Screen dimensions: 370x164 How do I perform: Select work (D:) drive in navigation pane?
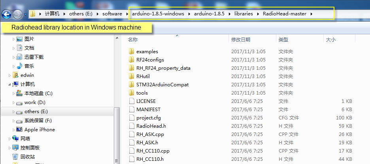(x=35, y=102)
